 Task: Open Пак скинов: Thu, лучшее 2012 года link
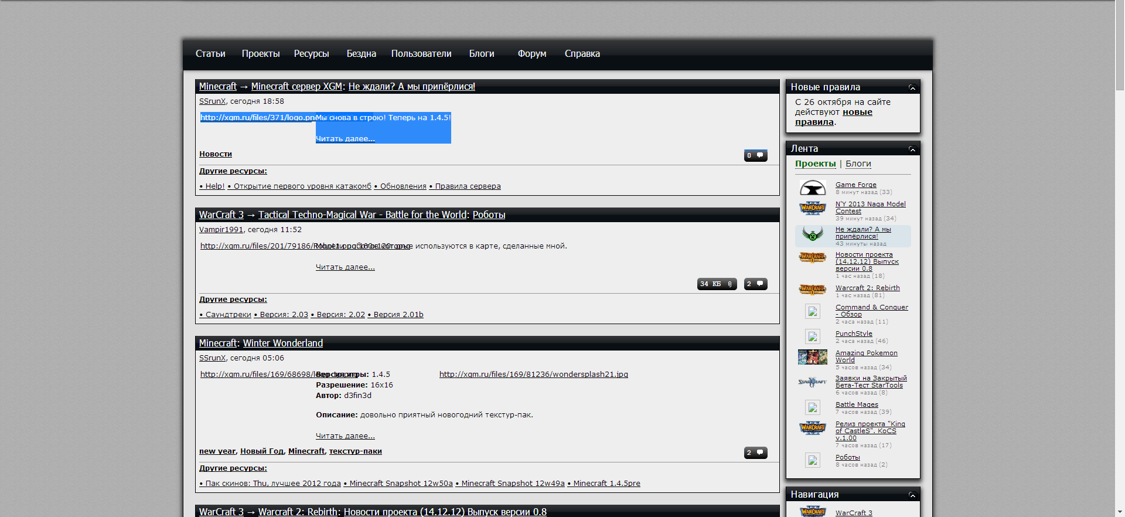(x=270, y=484)
